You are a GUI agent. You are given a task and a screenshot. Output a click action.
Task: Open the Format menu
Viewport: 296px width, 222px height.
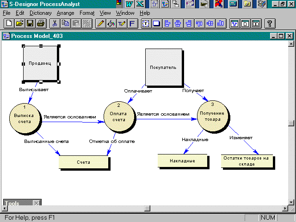click(x=87, y=13)
